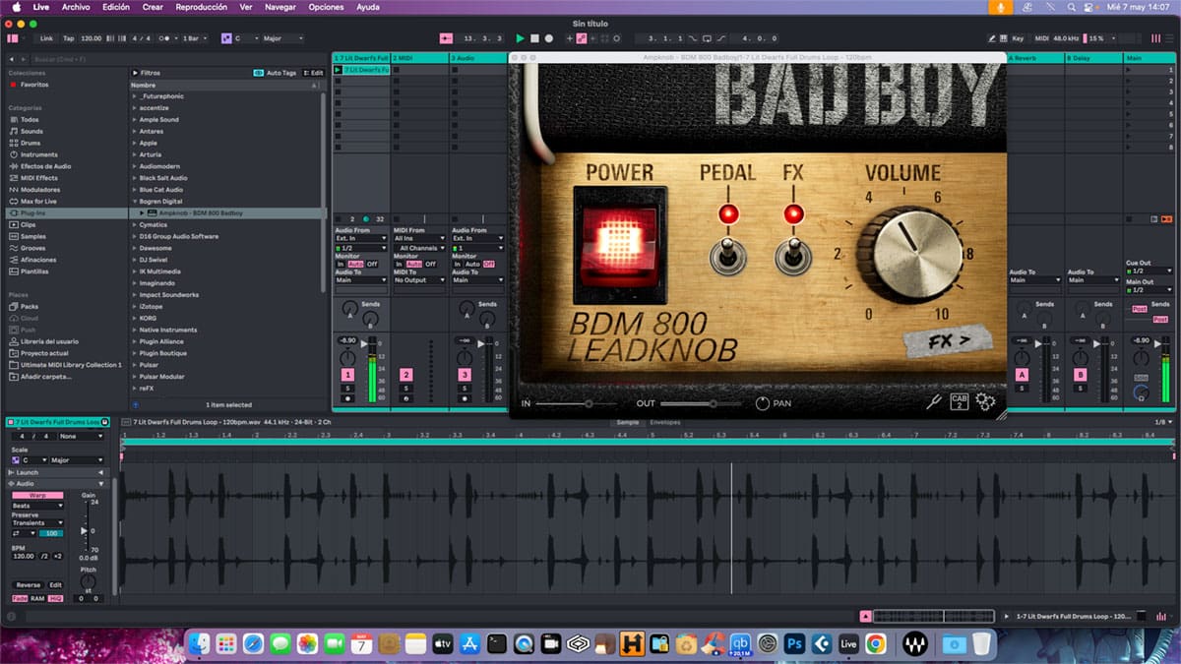1181x664 pixels.
Task: Open track 1 Audio To Main dropdown
Action: click(x=361, y=279)
